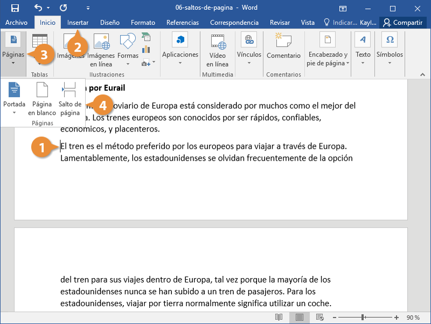The height and width of the screenshot is (324, 431).
Task: Open the Vista tab
Action: 308,23
